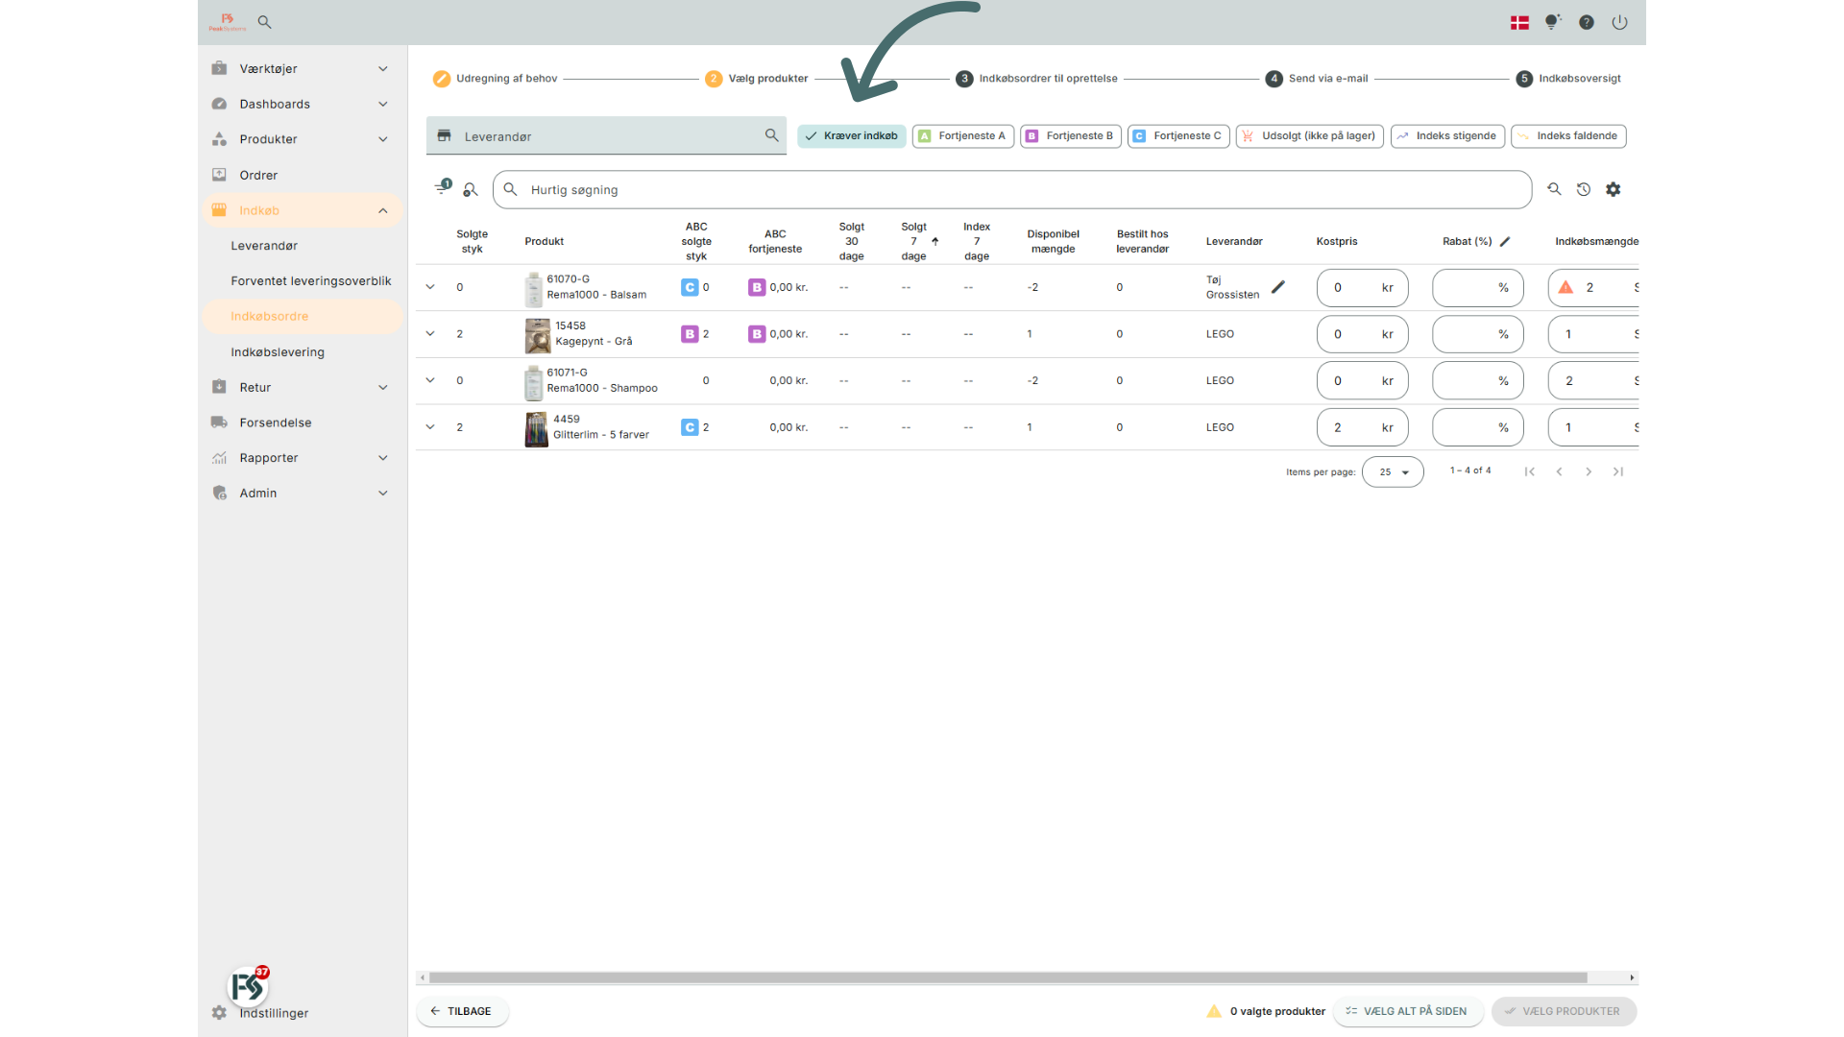Viewport: 1844px width, 1037px height.
Task: Click the ABC fortjeneste B badge on Kagepynt row
Action: pos(757,334)
